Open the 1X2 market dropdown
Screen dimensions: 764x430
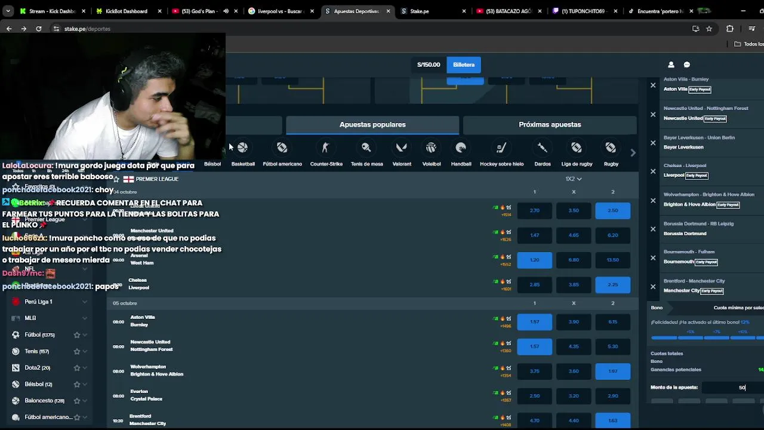pyautogui.click(x=574, y=179)
